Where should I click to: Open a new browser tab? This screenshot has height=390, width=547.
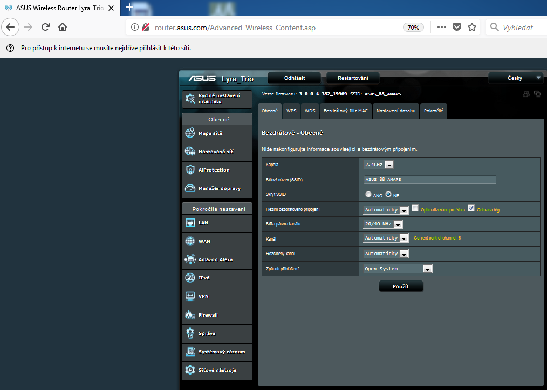(x=129, y=8)
